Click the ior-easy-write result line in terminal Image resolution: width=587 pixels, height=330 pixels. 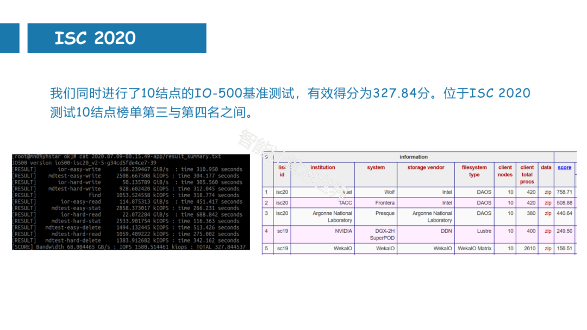pyautogui.click(x=127, y=169)
